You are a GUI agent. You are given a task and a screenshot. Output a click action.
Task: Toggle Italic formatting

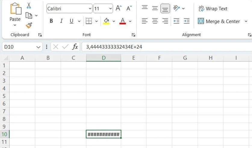[61, 21]
